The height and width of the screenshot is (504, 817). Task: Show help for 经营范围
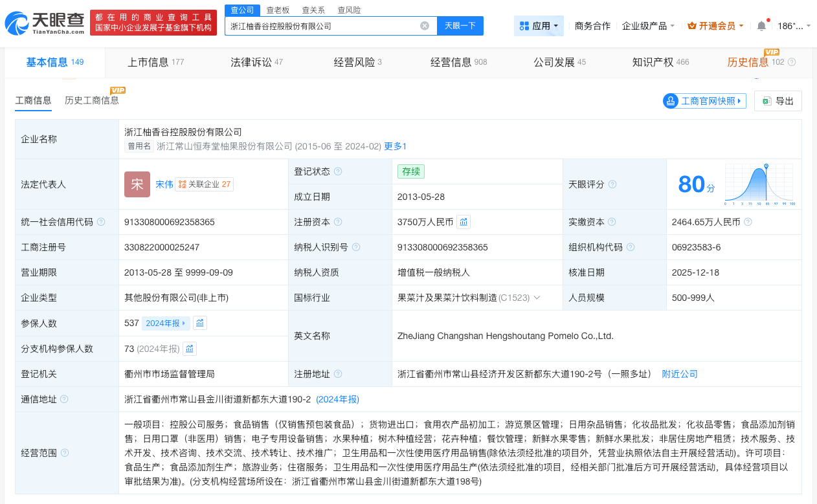[64, 453]
